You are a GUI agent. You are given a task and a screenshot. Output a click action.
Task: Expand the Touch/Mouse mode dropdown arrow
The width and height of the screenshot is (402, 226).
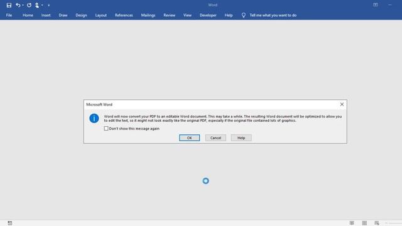[x=42, y=5]
